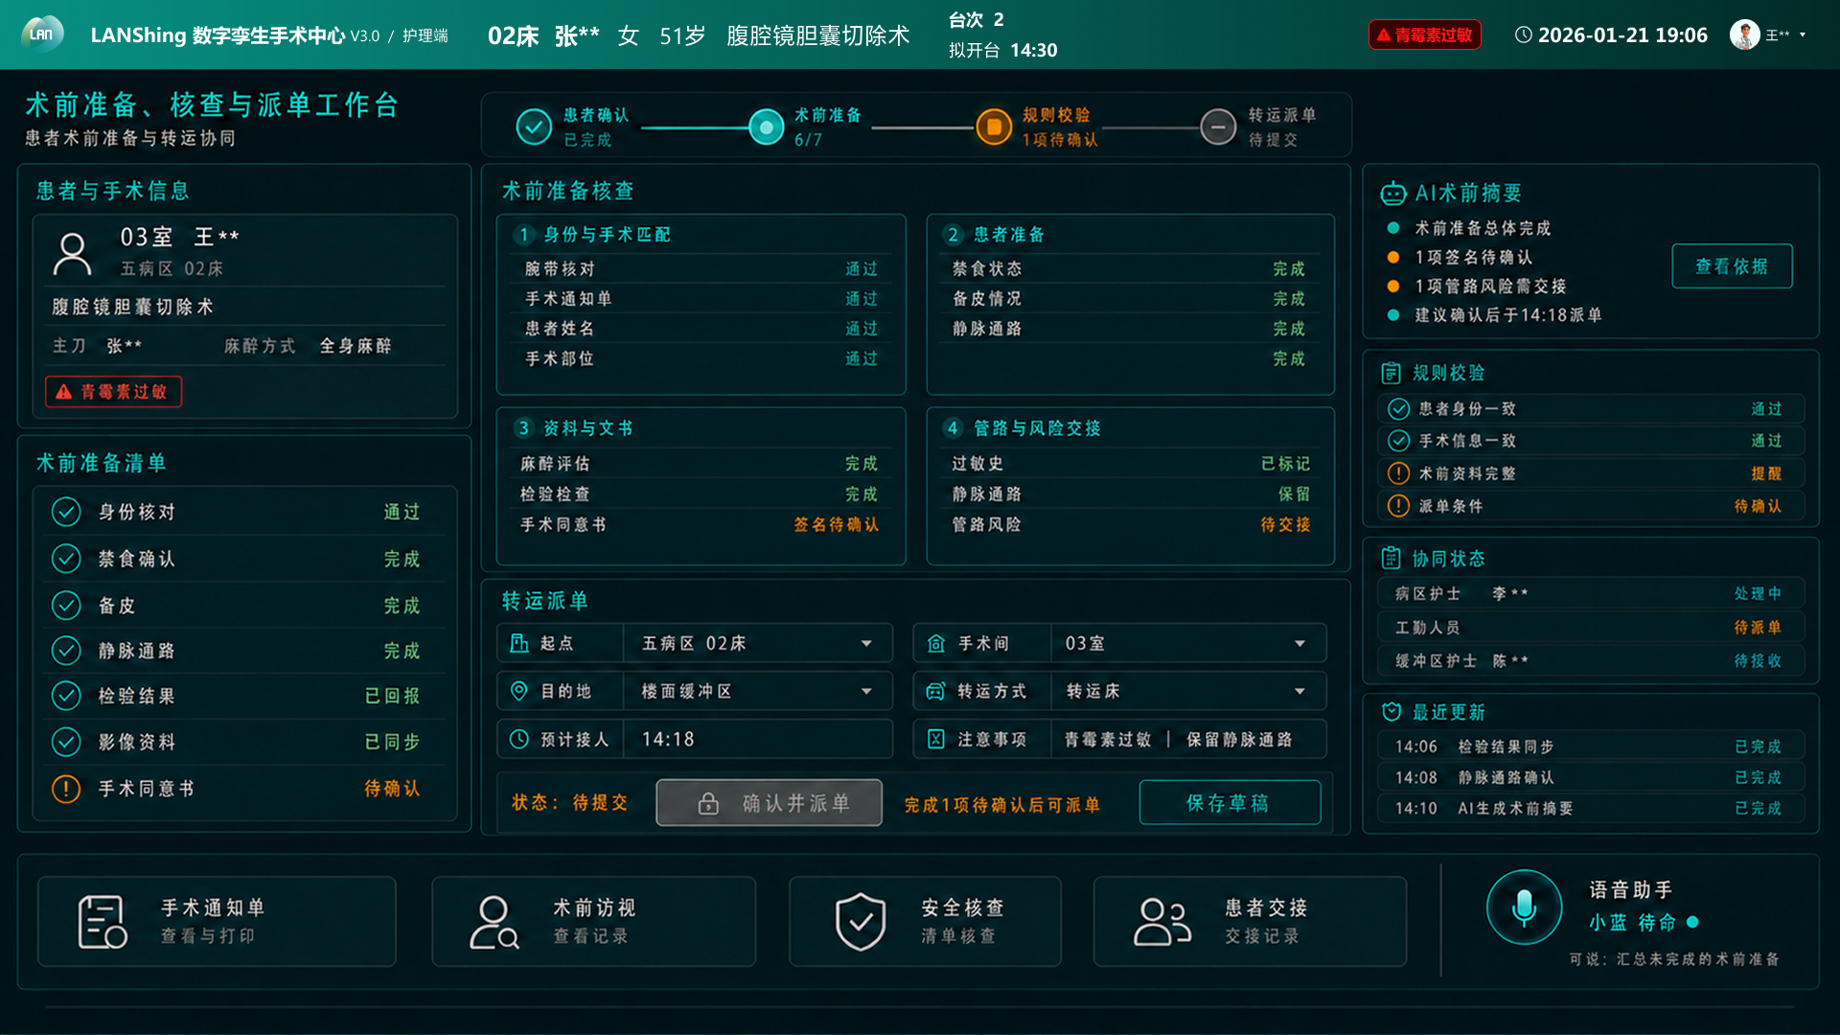Click the microphone voice assistant icon

(x=1524, y=907)
